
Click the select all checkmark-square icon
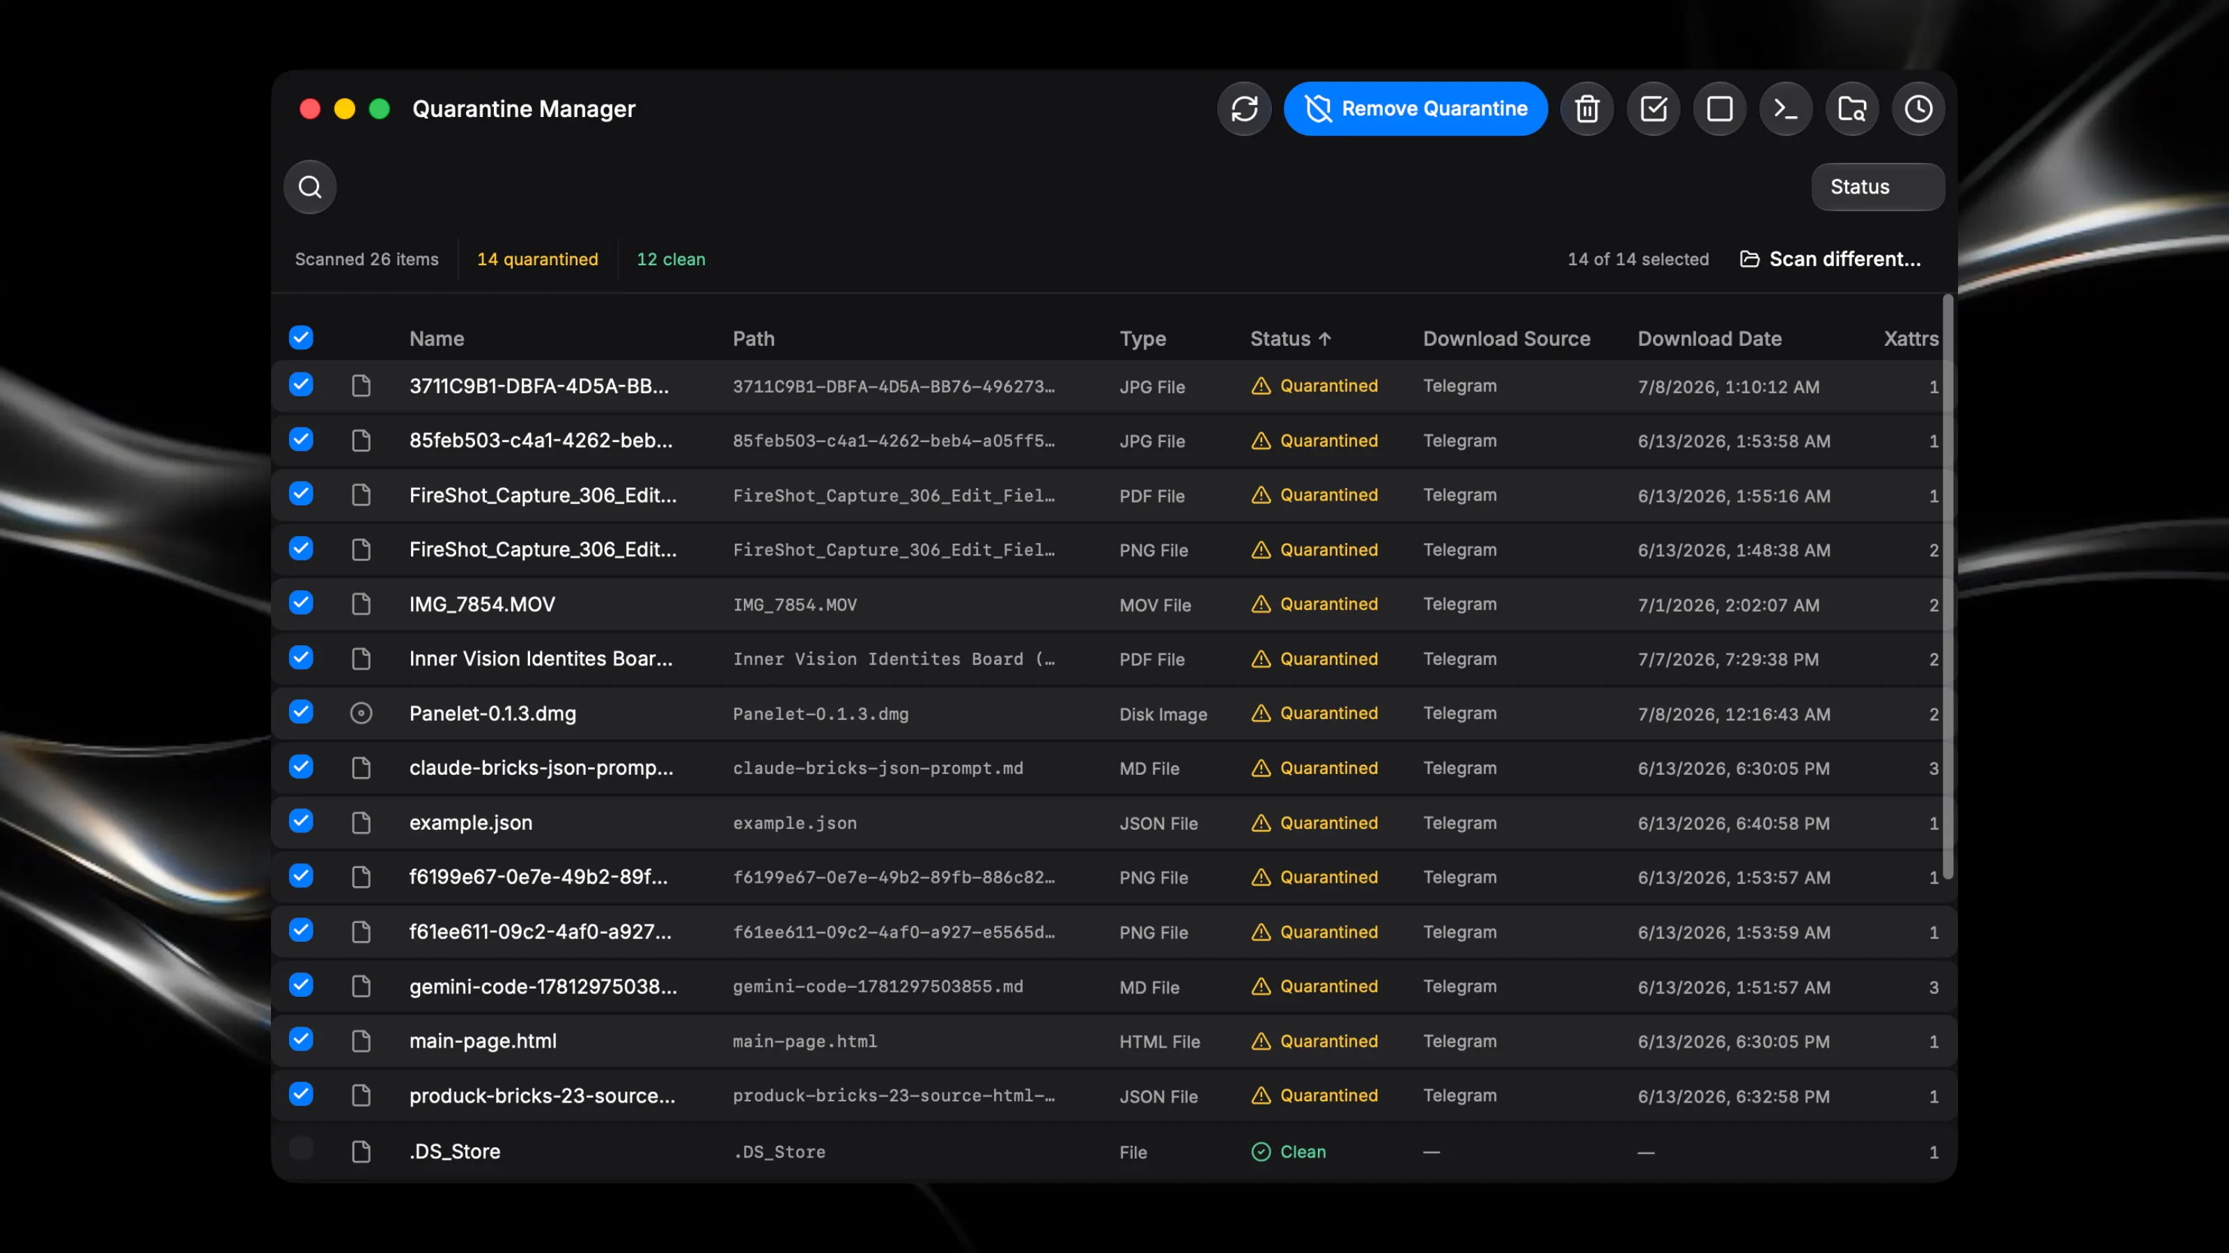click(x=1654, y=109)
